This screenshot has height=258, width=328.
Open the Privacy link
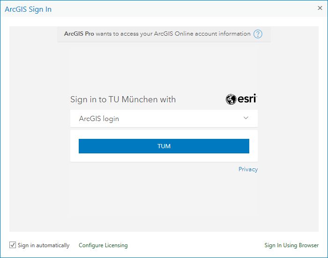click(248, 169)
